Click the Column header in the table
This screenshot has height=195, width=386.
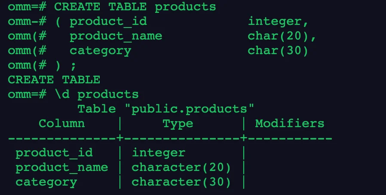tap(61, 124)
